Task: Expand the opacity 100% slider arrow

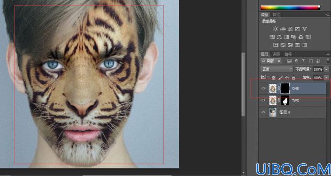Action: tap(327, 69)
